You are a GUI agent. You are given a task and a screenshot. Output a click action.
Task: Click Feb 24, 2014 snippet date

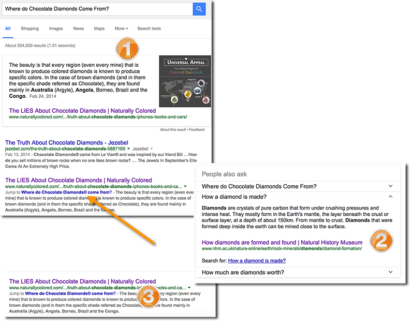click(43, 96)
